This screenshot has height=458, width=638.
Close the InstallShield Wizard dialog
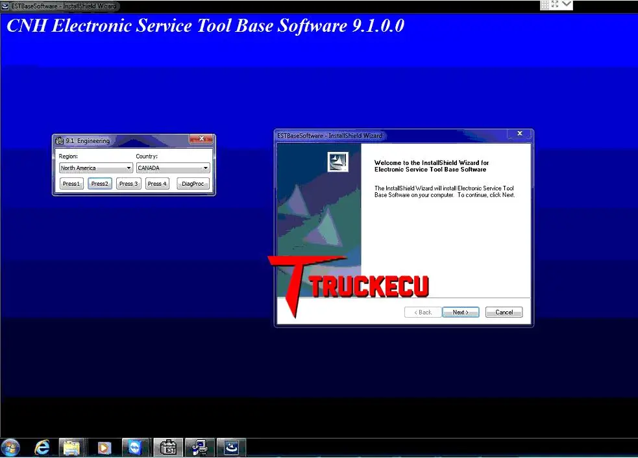[x=520, y=134]
